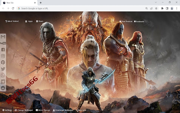Screen dimensions: 180x113
Task: Open Pinterest icon in sidebar
Action: pyautogui.click(x=3, y=62)
